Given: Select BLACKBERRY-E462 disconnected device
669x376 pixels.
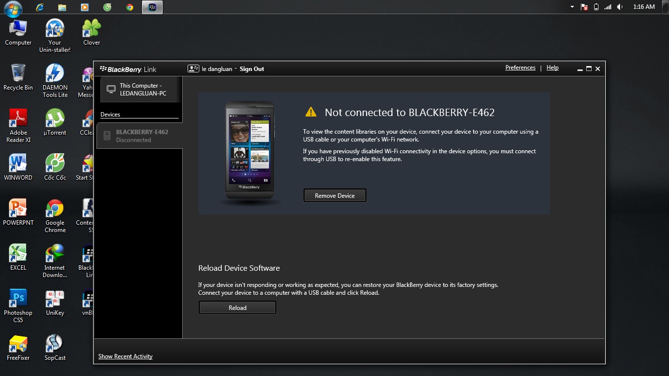Looking at the screenshot, I should pyautogui.click(x=140, y=136).
